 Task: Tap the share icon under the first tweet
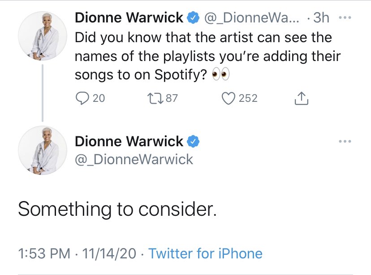[302, 98]
